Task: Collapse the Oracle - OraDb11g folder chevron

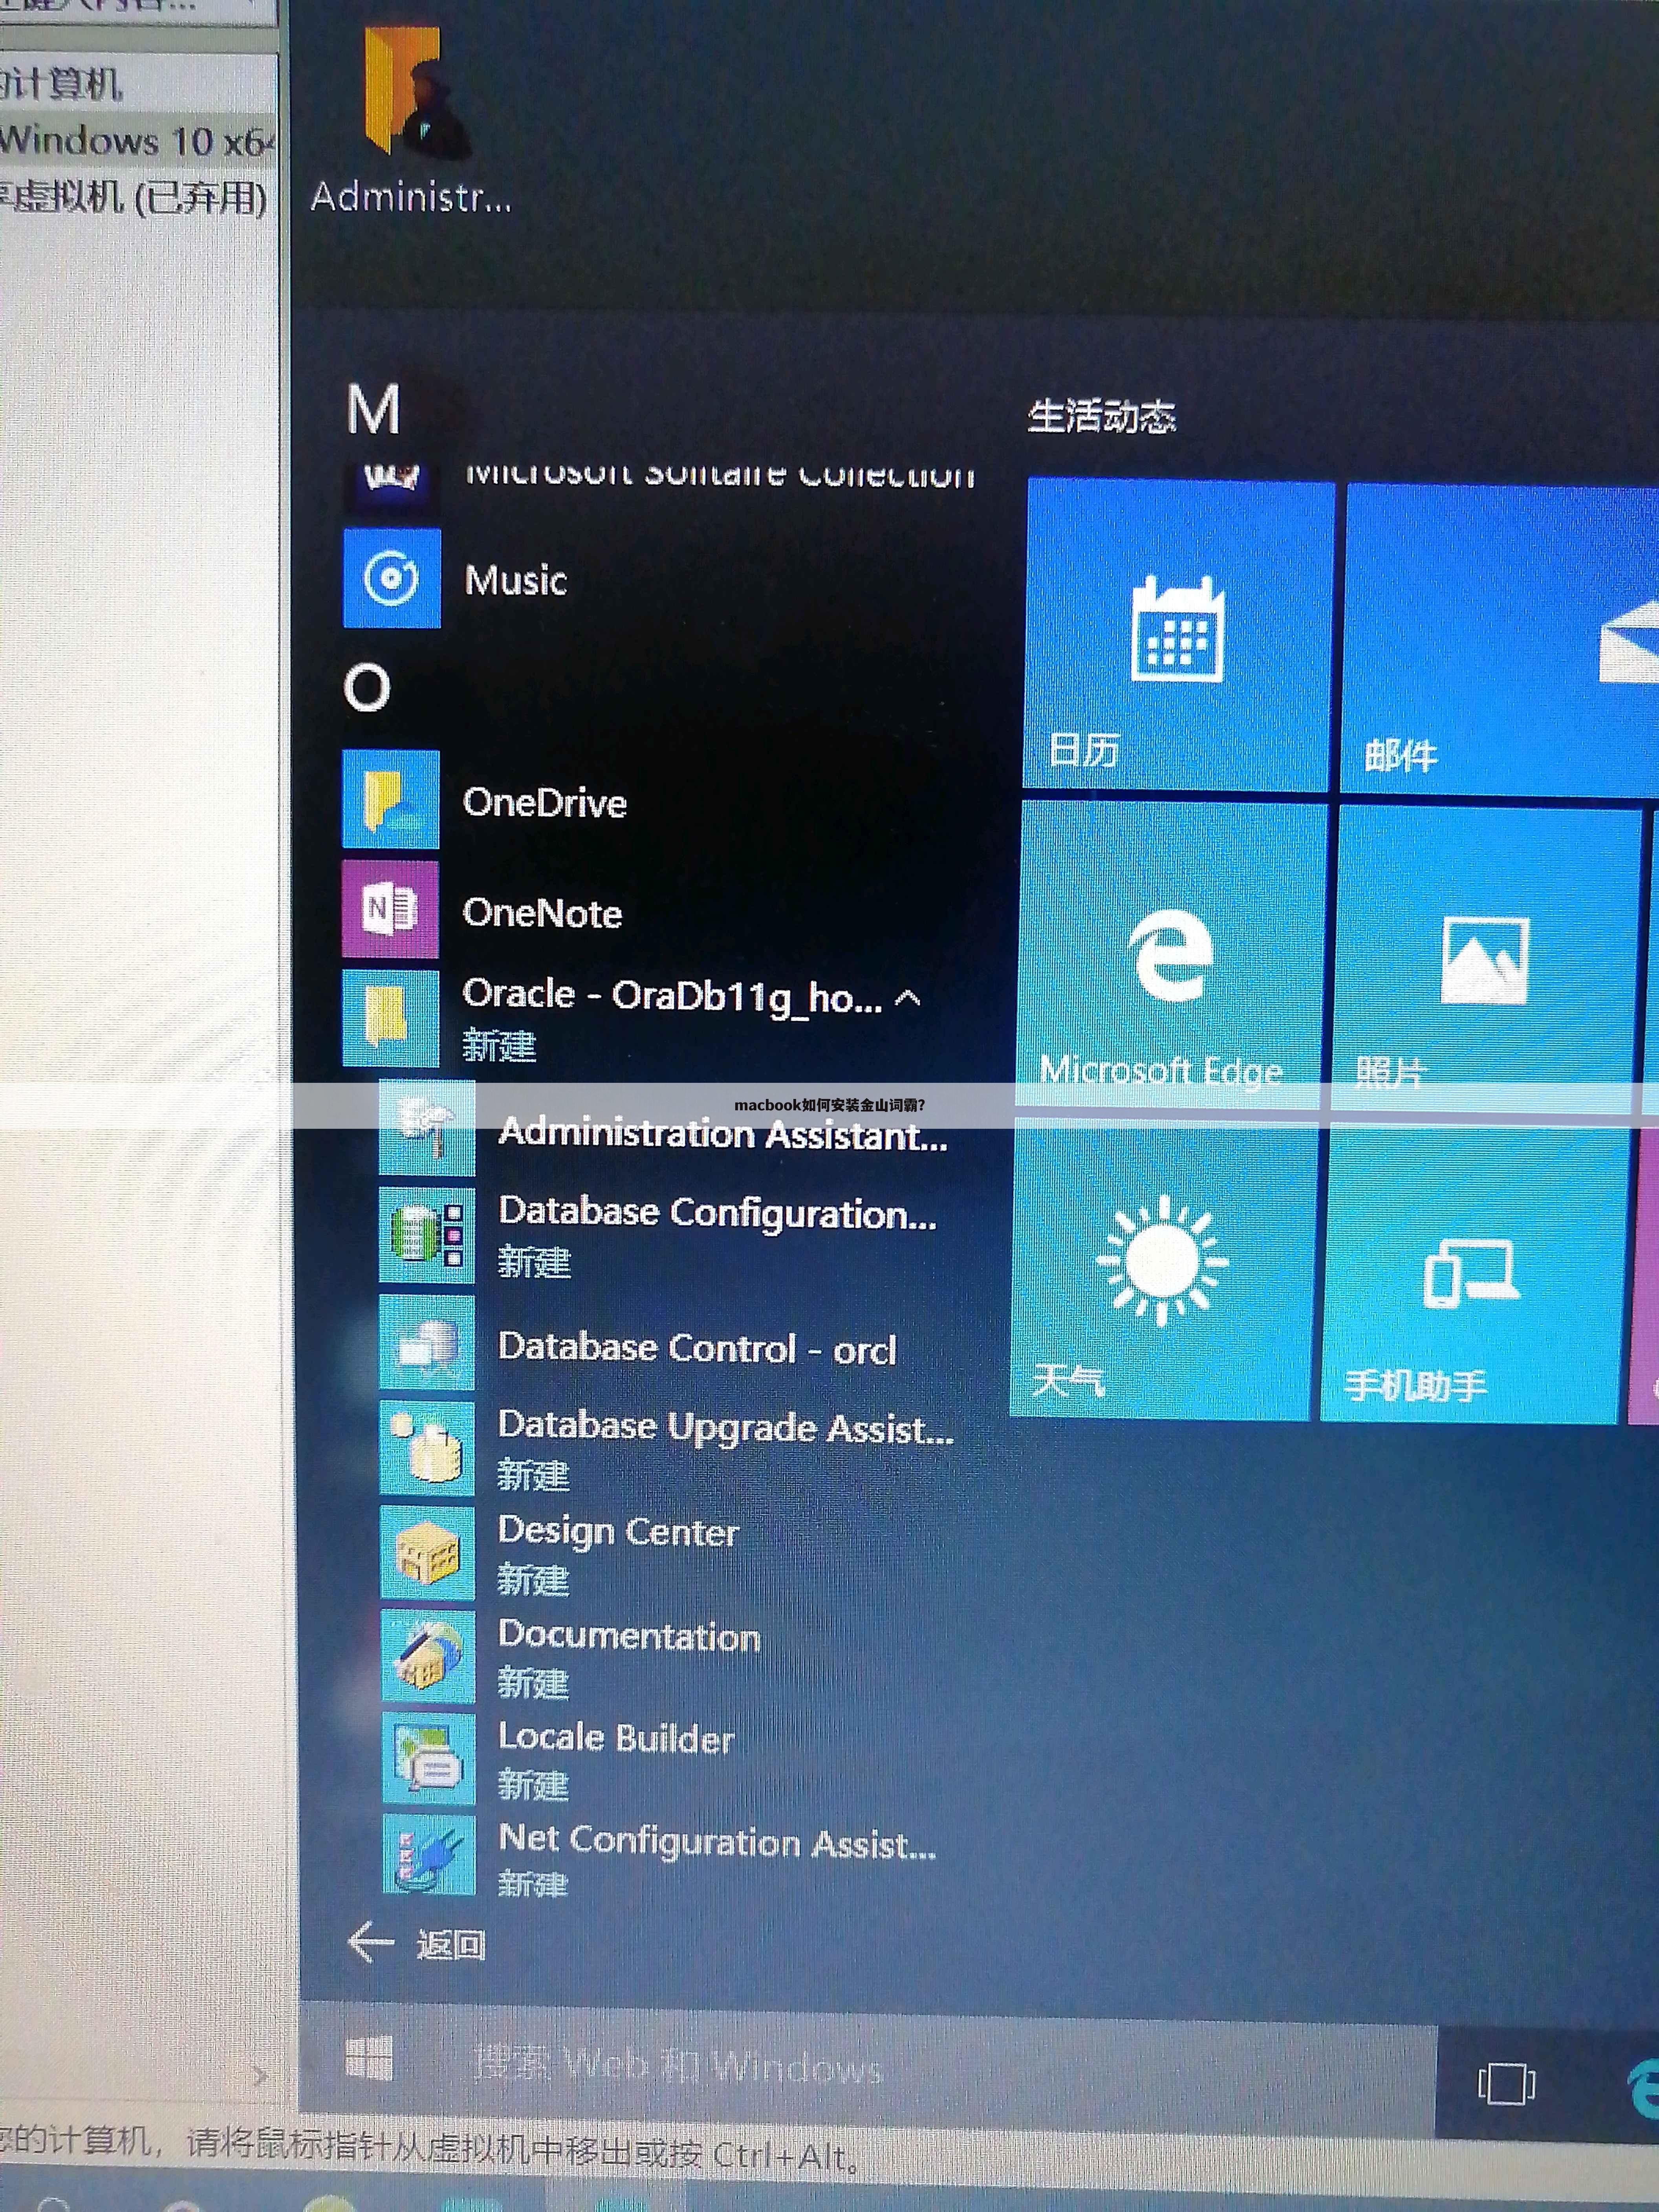Action: [x=907, y=998]
